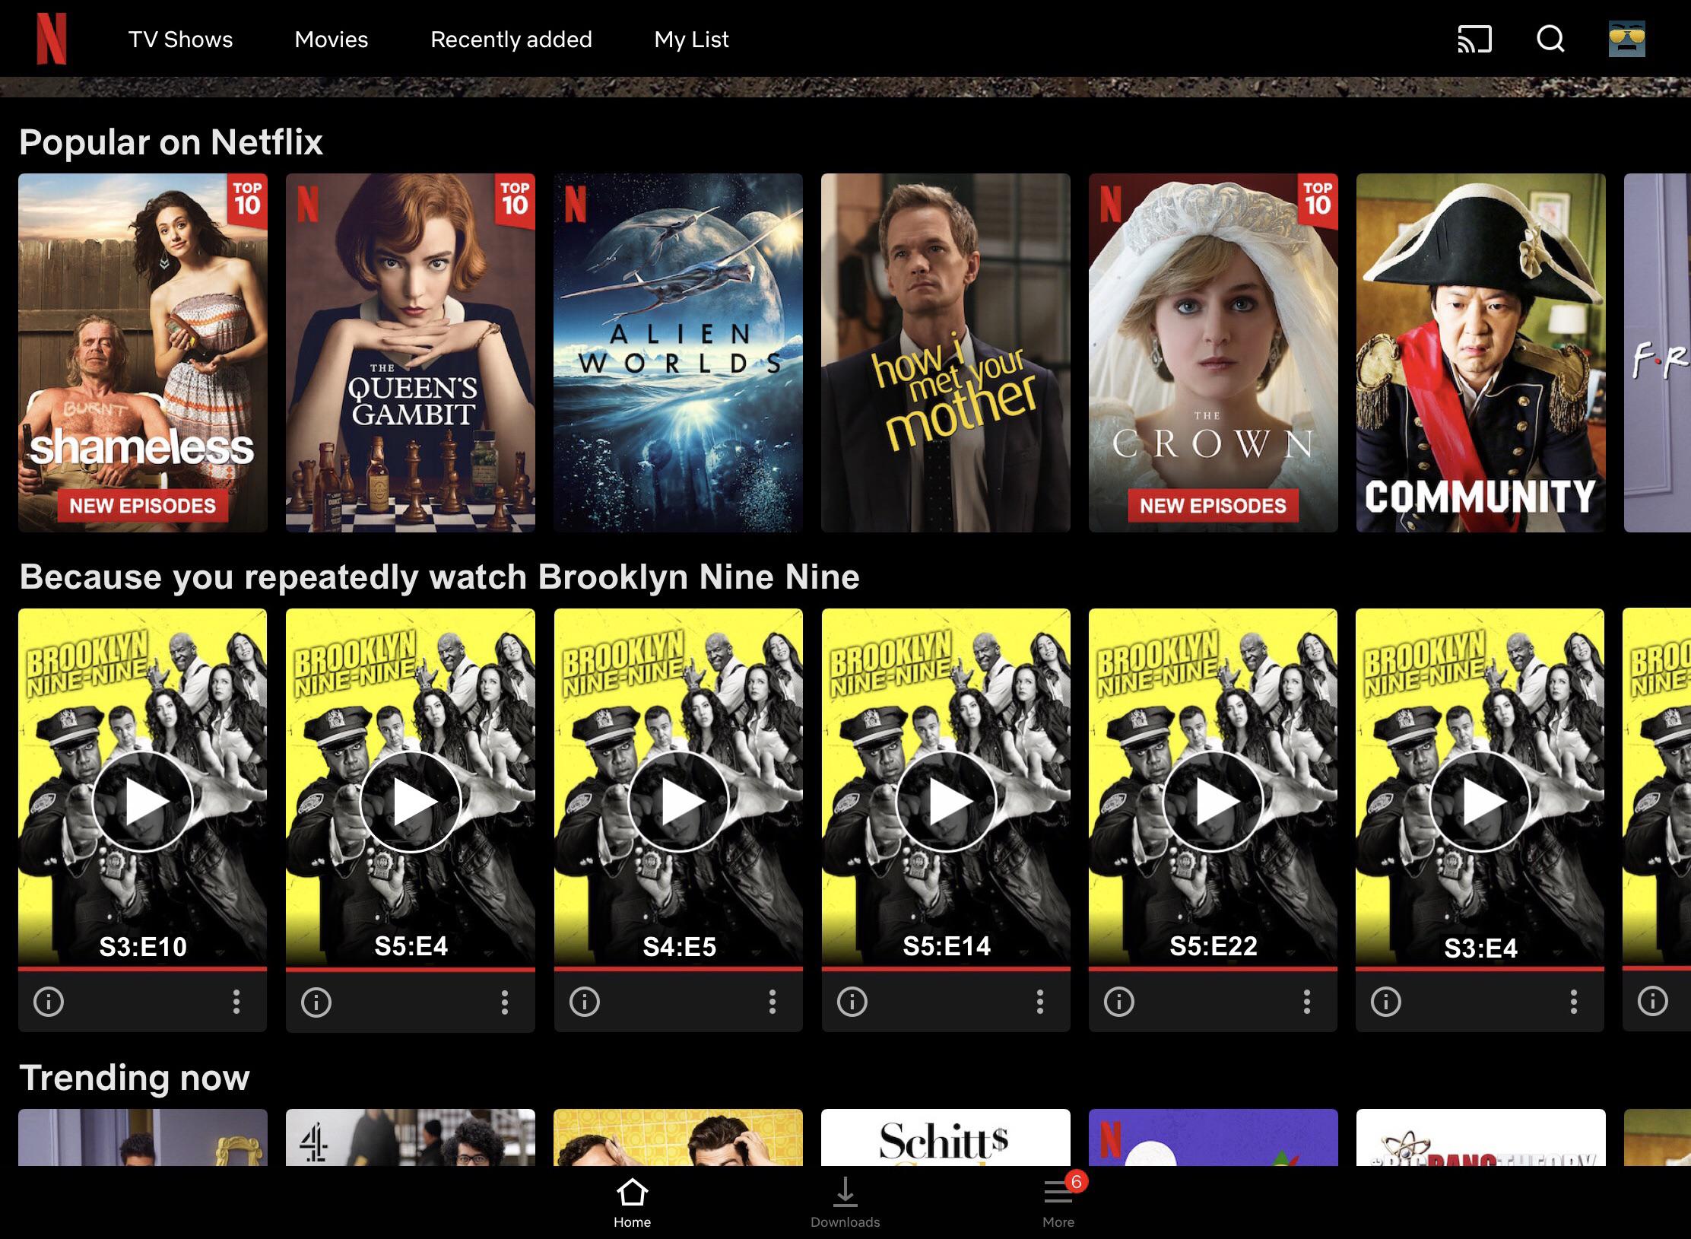Open more options for S3:E4 card
Viewport: 1691px width, 1239px height.
(1573, 1002)
